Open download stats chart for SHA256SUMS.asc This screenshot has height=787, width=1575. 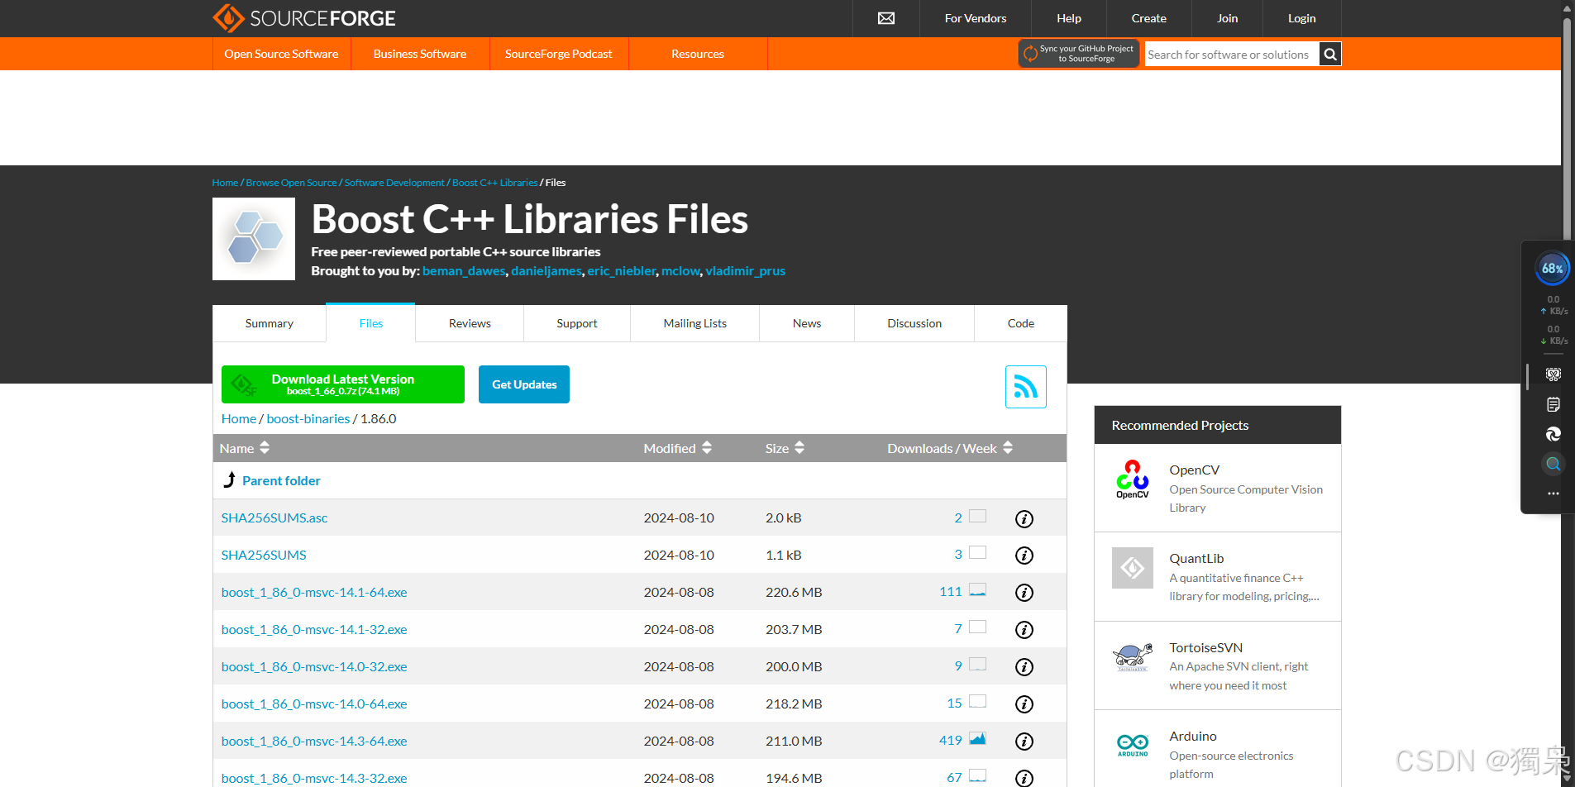pos(977,516)
